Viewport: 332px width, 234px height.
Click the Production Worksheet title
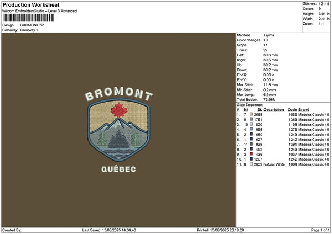[31, 4]
